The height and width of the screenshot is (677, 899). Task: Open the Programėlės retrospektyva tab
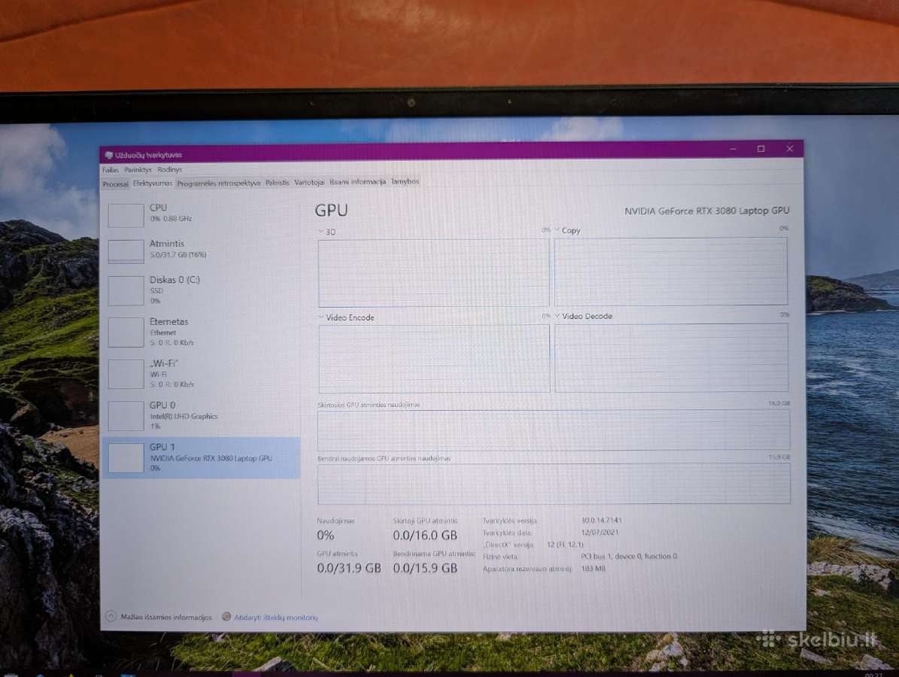[x=218, y=184]
